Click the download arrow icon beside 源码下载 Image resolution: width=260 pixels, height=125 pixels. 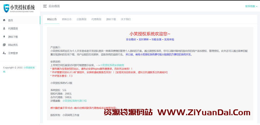coord(4,36)
